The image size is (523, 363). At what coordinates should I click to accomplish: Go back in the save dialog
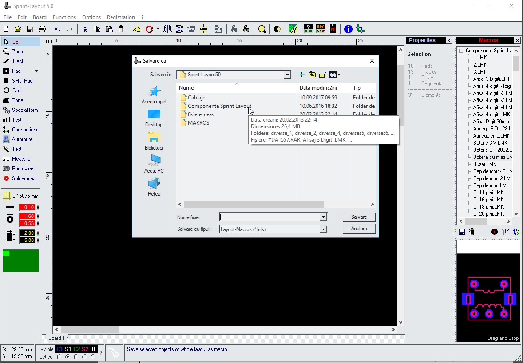pos(302,75)
